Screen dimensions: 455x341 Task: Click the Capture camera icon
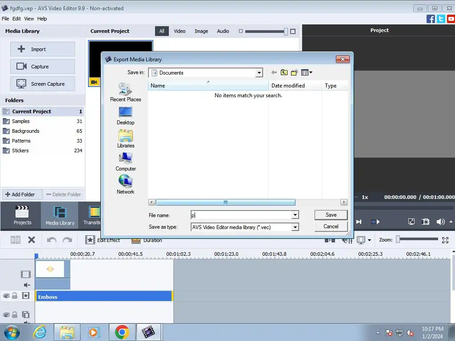[21, 67]
